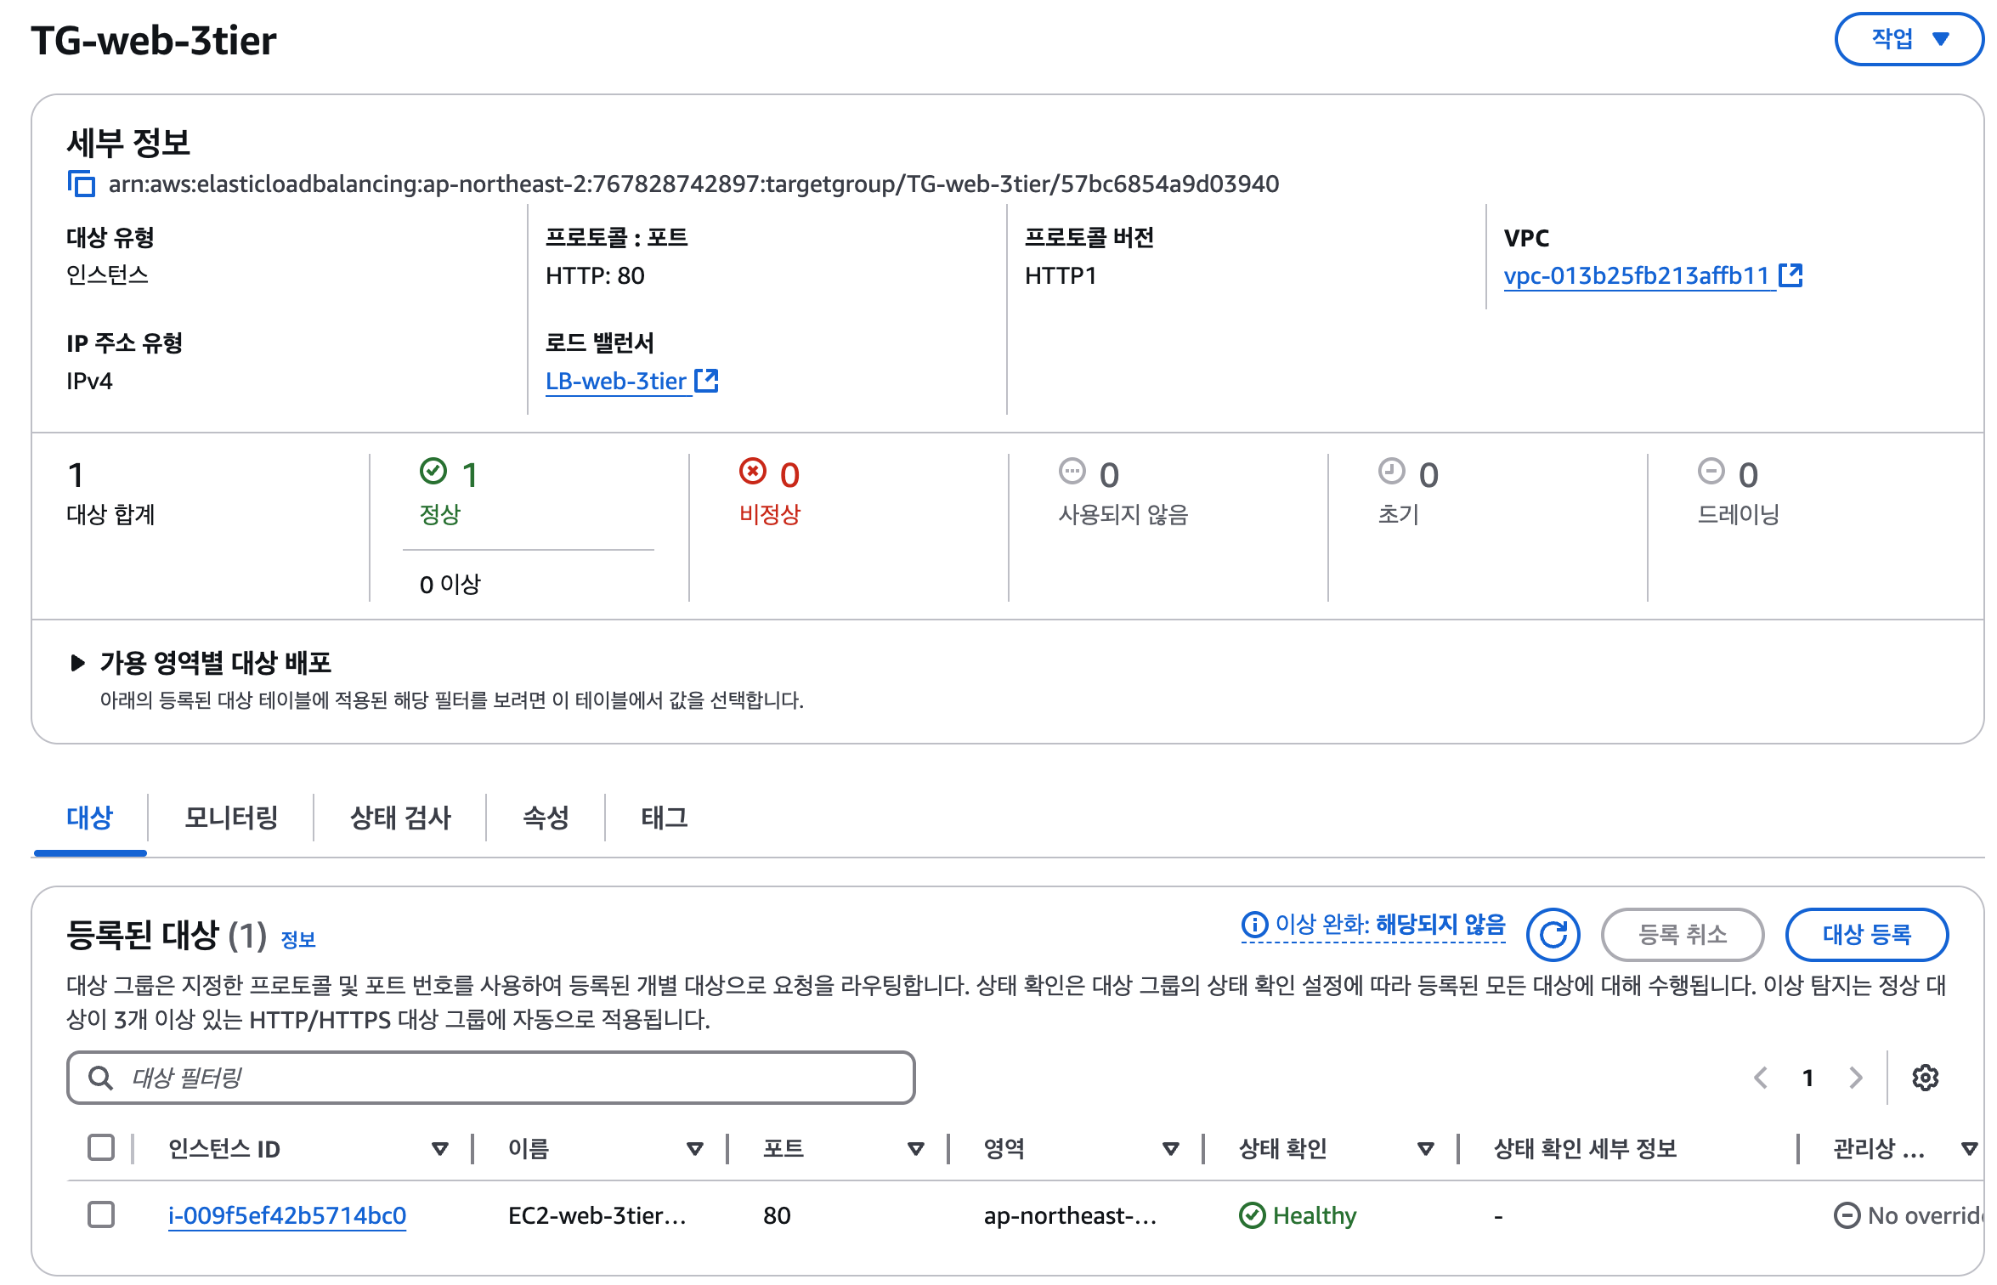The height and width of the screenshot is (1285, 1997).
Task: Go to next page arrow in pagination
Action: 1856,1078
